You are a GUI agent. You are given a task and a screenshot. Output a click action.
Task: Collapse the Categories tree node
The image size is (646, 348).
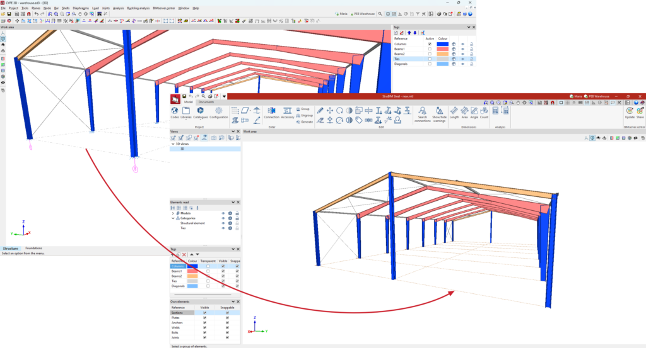click(x=173, y=218)
